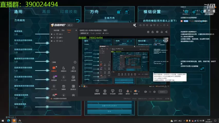Open the 斗鱼直播伴侣使用教程 tutorial link
The height and width of the screenshot is (123, 219).
tap(59, 99)
